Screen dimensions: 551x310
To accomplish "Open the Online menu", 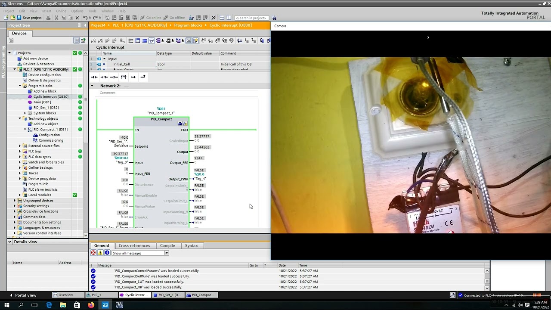I will pyautogui.click(x=61, y=11).
